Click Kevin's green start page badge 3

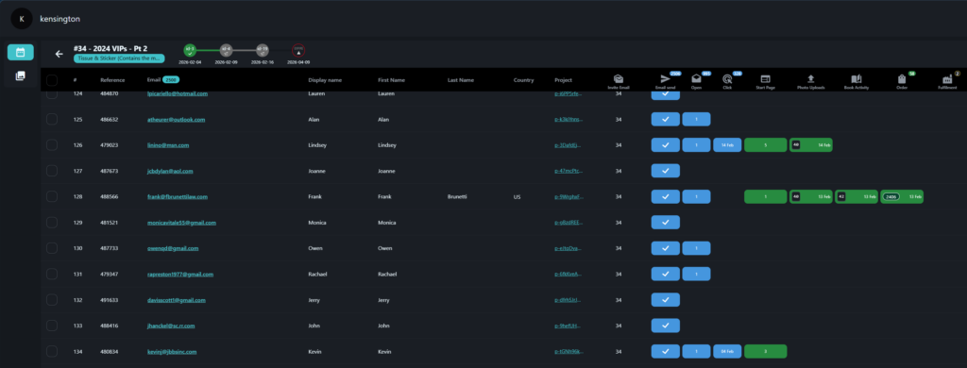pos(765,351)
